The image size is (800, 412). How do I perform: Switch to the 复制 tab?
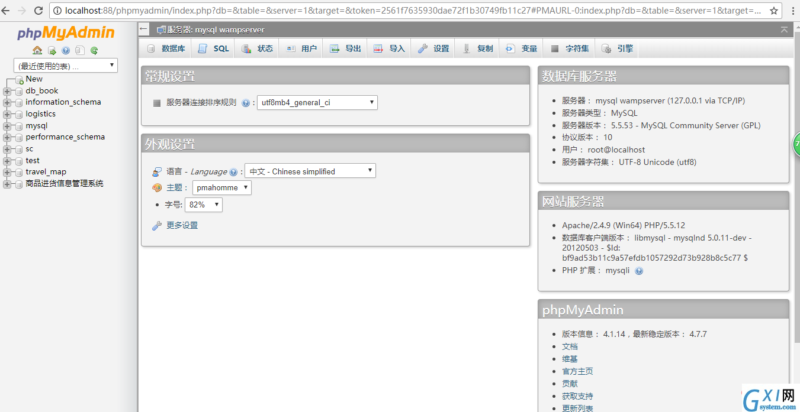[x=477, y=48]
